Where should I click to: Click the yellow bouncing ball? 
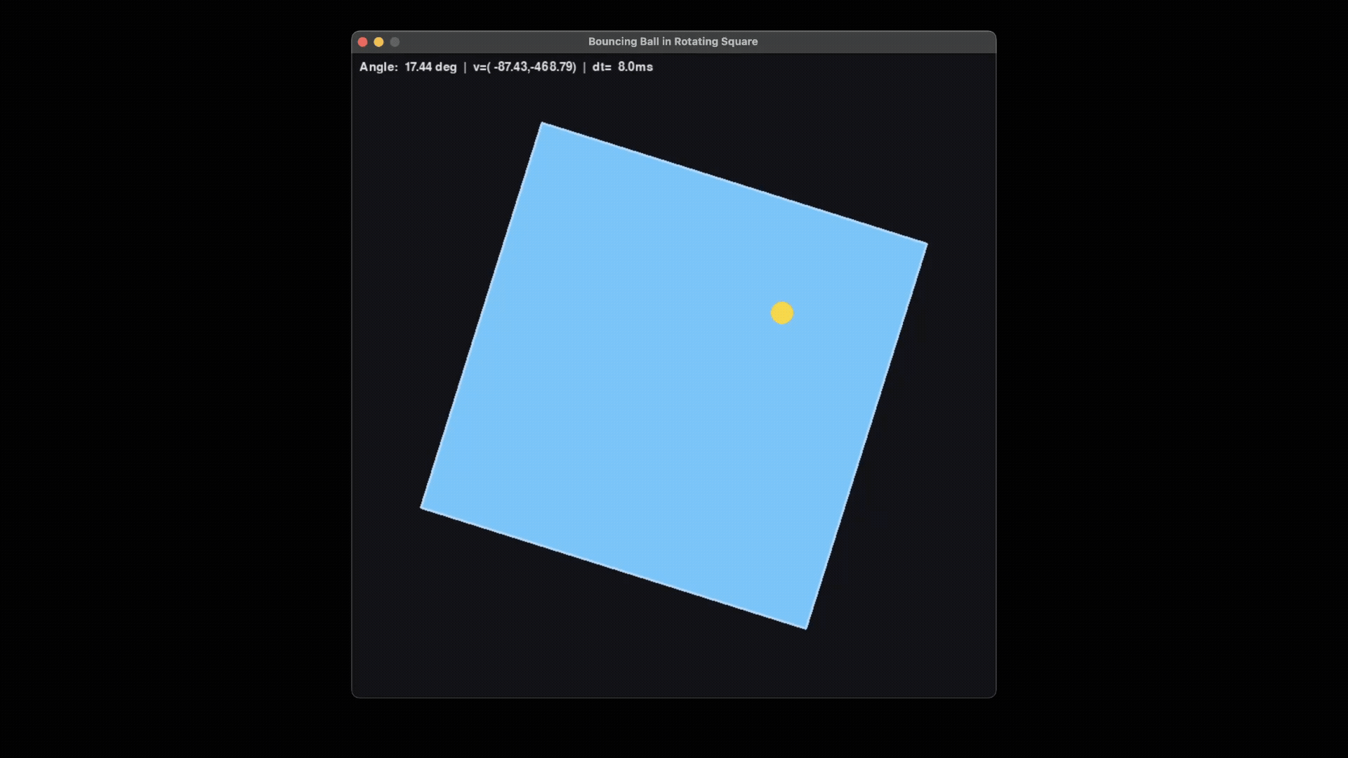[x=781, y=313]
